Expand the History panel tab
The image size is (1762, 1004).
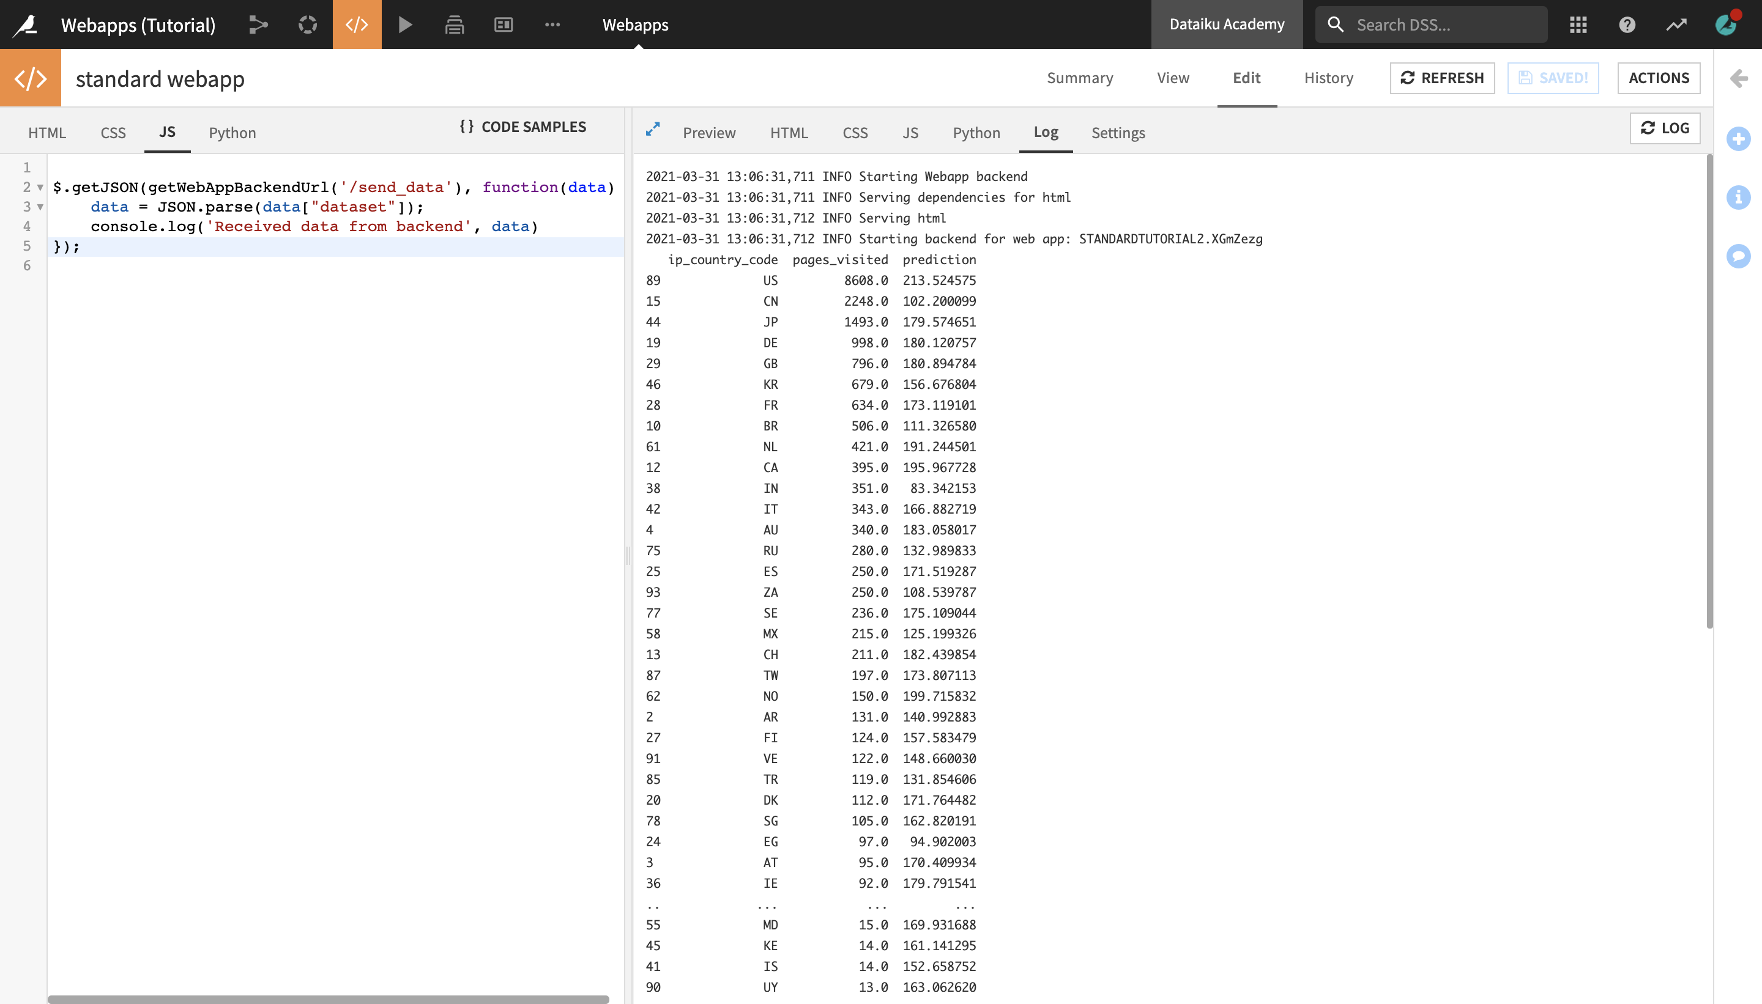(1328, 78)
